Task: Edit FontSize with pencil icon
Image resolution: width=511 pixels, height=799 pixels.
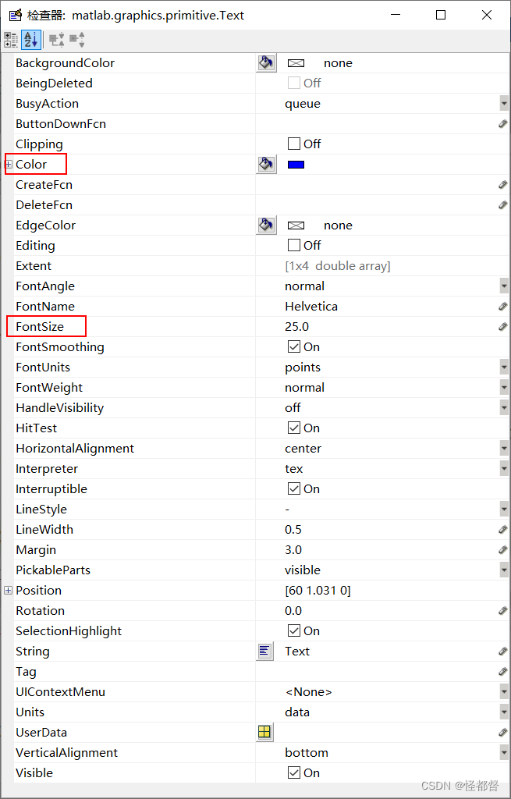Action: coord(503,327)
